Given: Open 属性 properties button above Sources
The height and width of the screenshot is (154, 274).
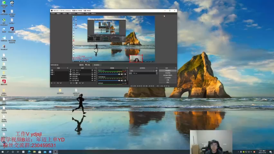Looking at the screenshot, I should click(x=82, y=65).
